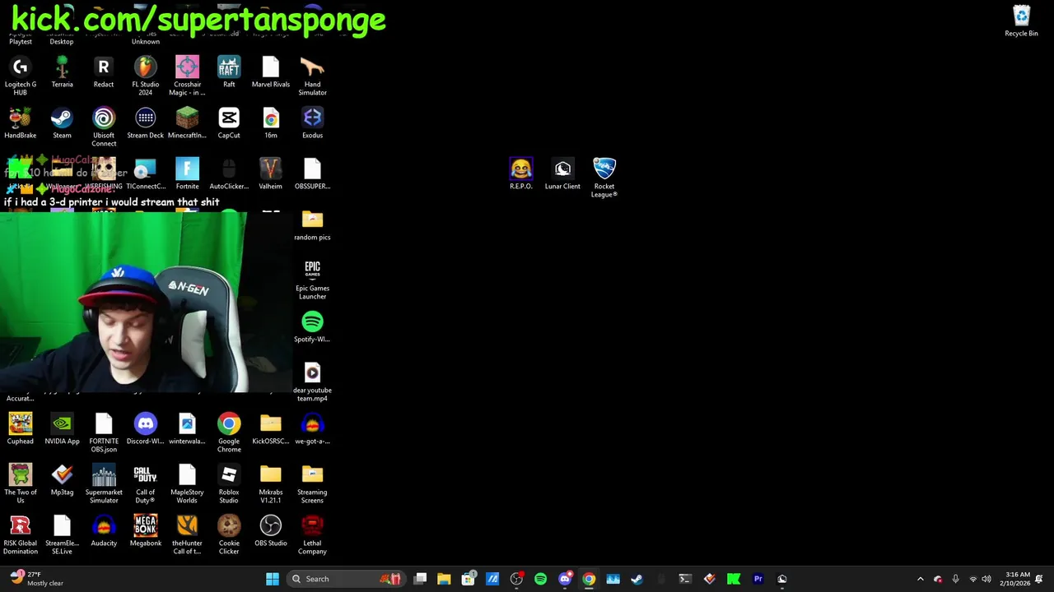Show hidden system tray icons
The height and width of the screenshot is (592, 1054).
point(921,579)
